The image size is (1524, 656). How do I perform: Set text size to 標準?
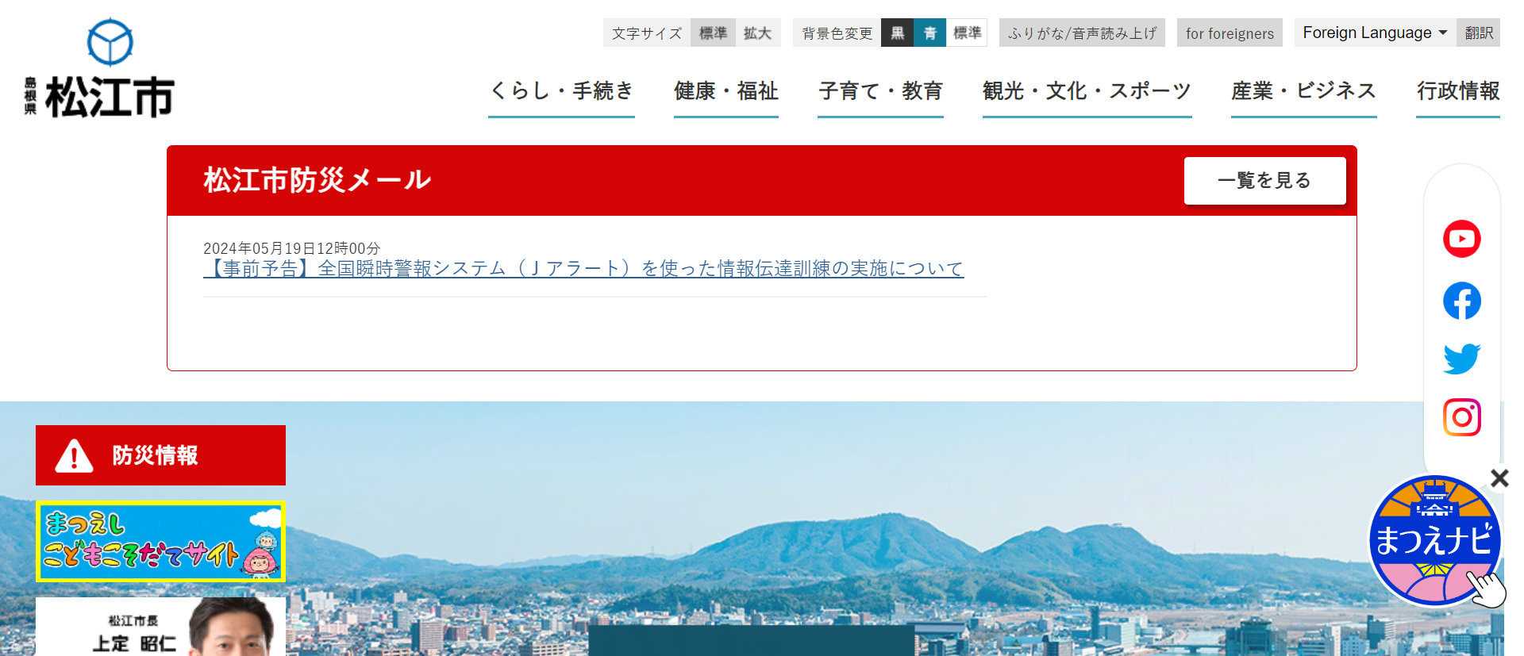tap(713, 33)
